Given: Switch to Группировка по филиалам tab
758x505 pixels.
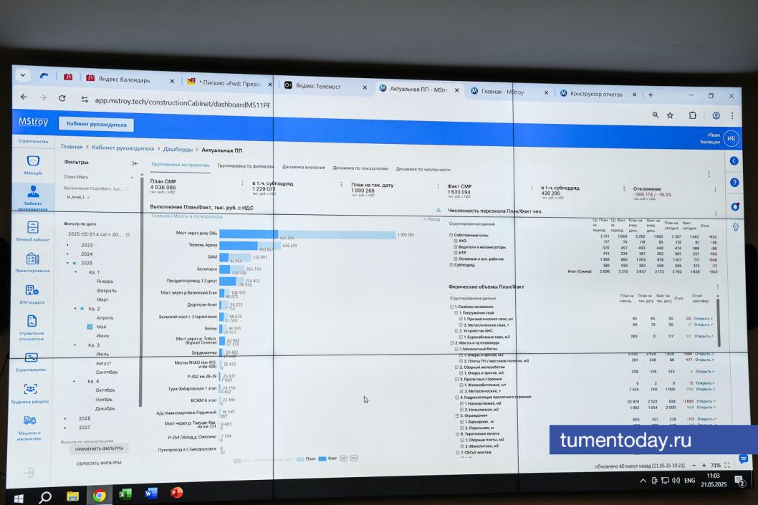Looking at the screenshot, I should 245,165.
